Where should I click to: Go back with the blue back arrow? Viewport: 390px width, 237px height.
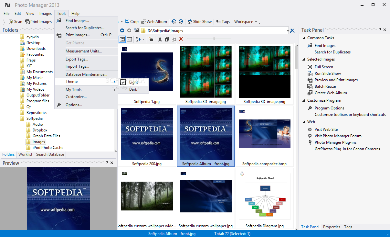coord(122,30)
